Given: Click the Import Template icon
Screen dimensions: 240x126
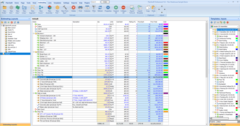Looking at the screenshot, I should pos(140,7).
